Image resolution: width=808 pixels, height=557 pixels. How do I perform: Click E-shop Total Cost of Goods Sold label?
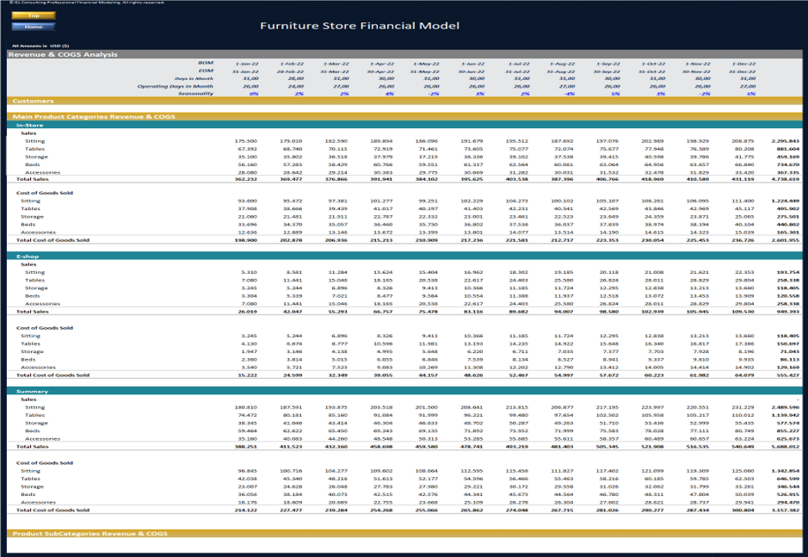click(x=52, y=375)
